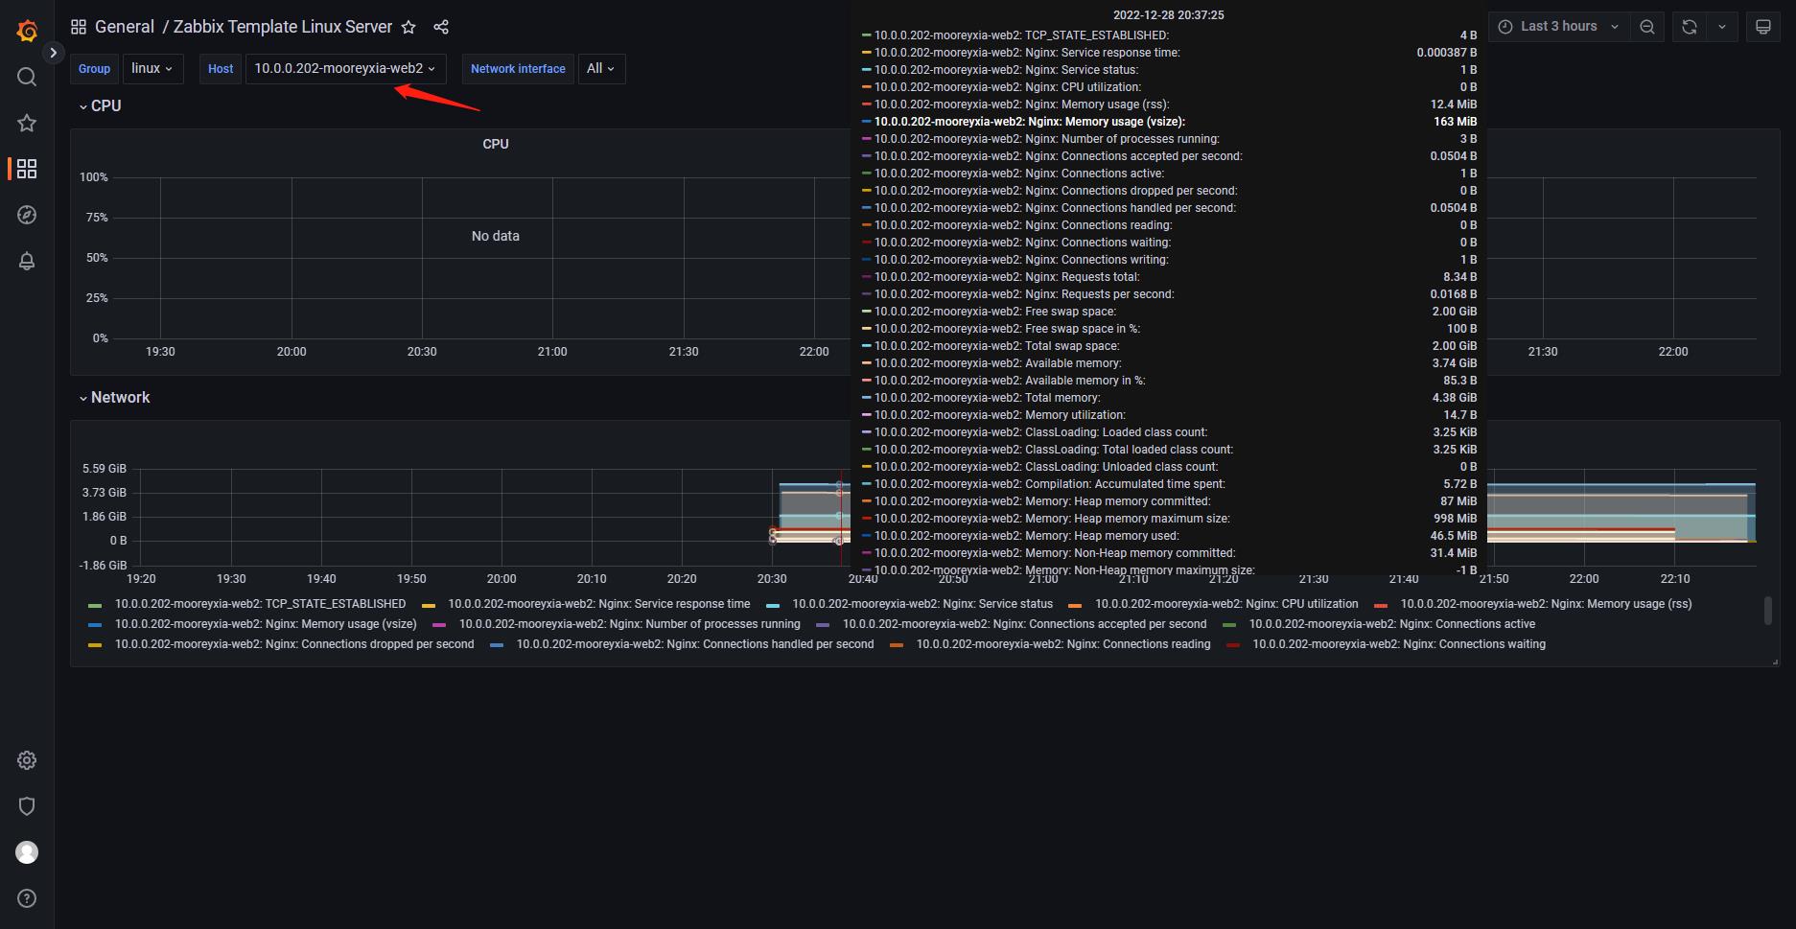Viewport: 1796px width, 929px height.
Task: Click the No data message in CPU panel
Action: [496, 236]
